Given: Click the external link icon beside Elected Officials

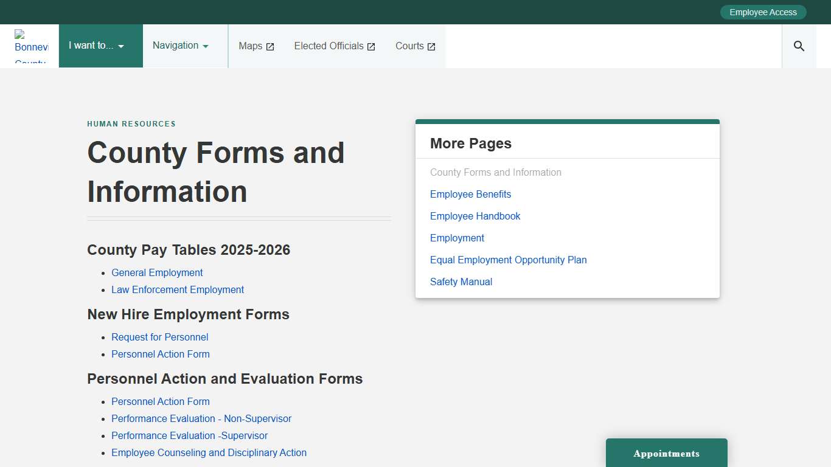Looking at the screenshot, I should [x=371, y=46].
